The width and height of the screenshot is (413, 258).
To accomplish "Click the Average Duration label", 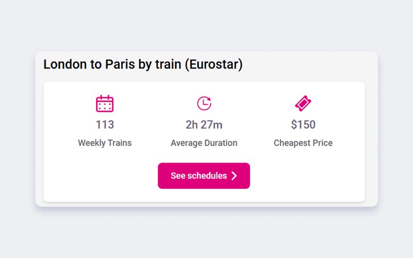I will click(x=204, y=143).
